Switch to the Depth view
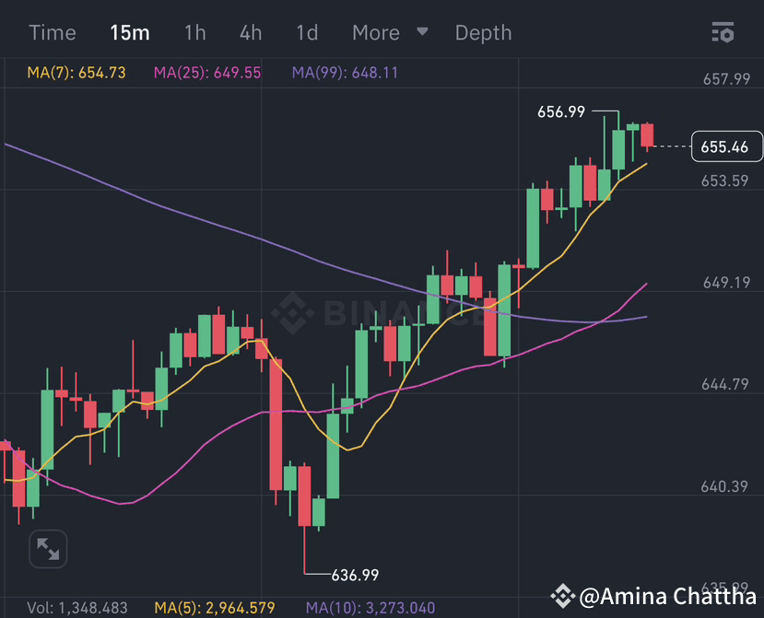The width and height of the screenshot is (764, 618). tap(483, 32)
